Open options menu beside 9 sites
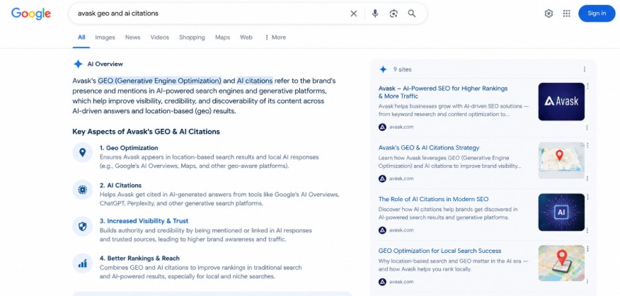 click(585, 69)
